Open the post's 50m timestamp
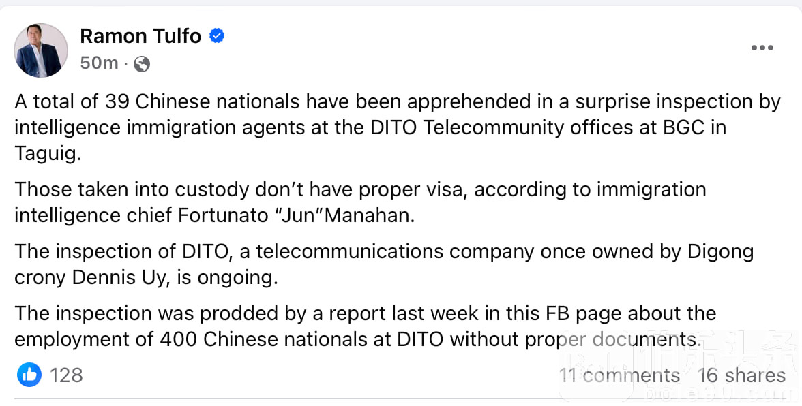Image resolution: width=802 pixels, height=406 pixels. click(x=99, y=63)
